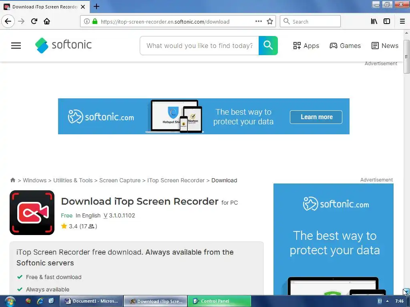Follow the ITop Screen Recorder breadcrumb link
Viewport: 410px width, 307px height.
coord(176,180)
